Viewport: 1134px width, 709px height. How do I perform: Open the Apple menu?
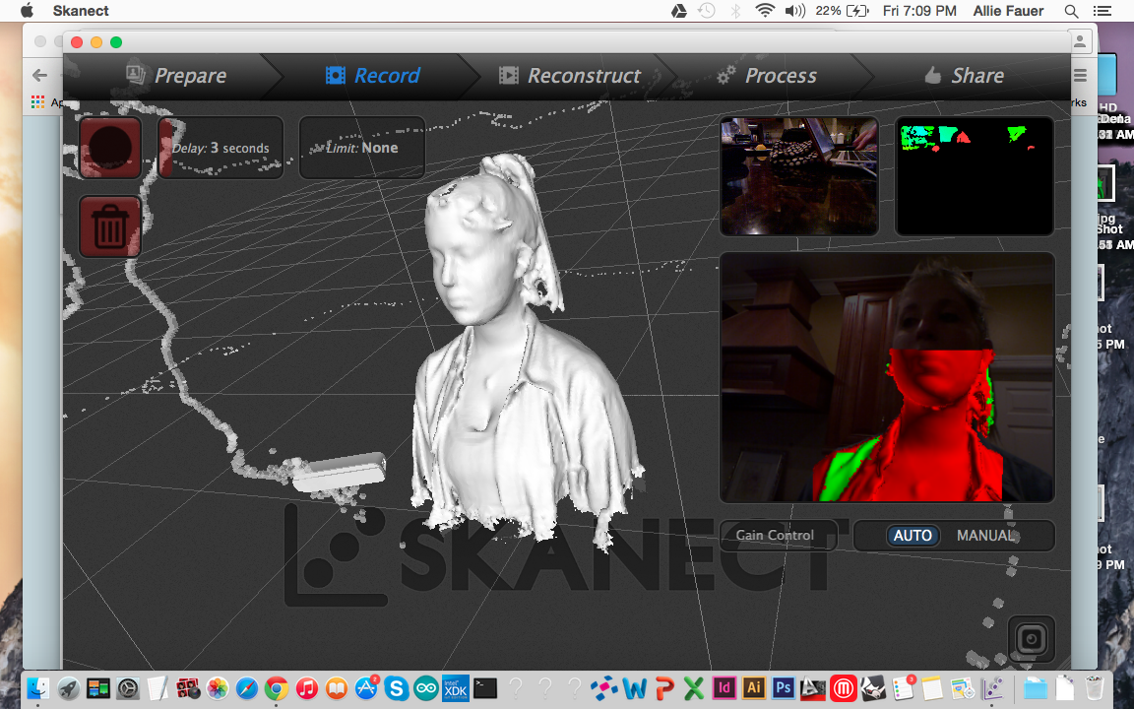27,11
